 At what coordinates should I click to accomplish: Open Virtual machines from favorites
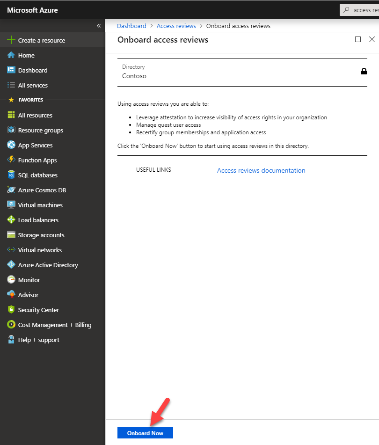click(x=52, y=205)
